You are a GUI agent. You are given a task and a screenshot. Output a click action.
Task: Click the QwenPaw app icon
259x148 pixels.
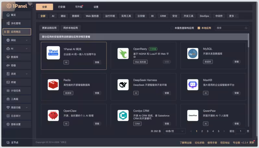[192, 116]
